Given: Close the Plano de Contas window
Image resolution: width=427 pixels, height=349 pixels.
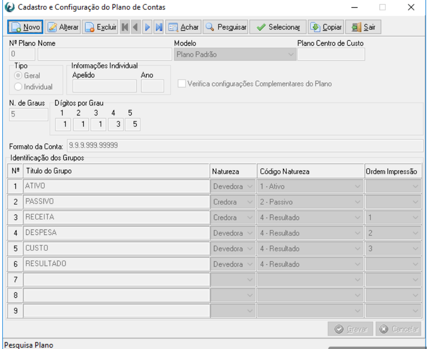Looking at the screenshot, I should point(411,7).
